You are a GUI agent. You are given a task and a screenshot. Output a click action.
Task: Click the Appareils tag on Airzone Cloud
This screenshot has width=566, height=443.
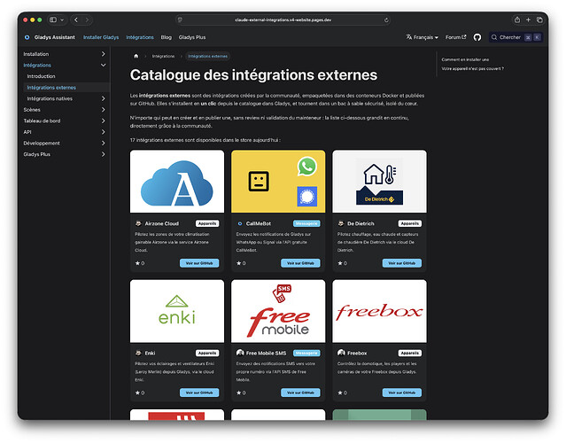pyautogui.click(x=207, y=223)
